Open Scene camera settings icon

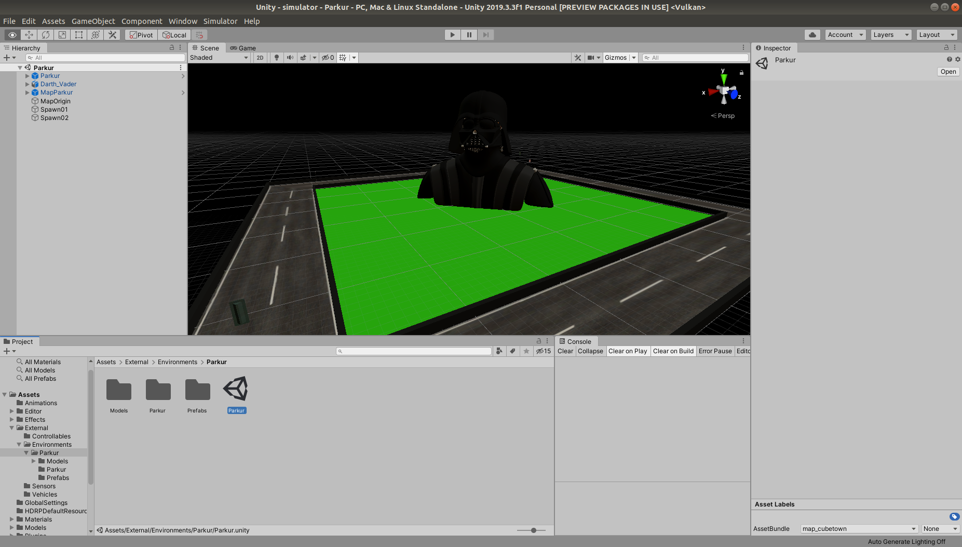[591, 58]
